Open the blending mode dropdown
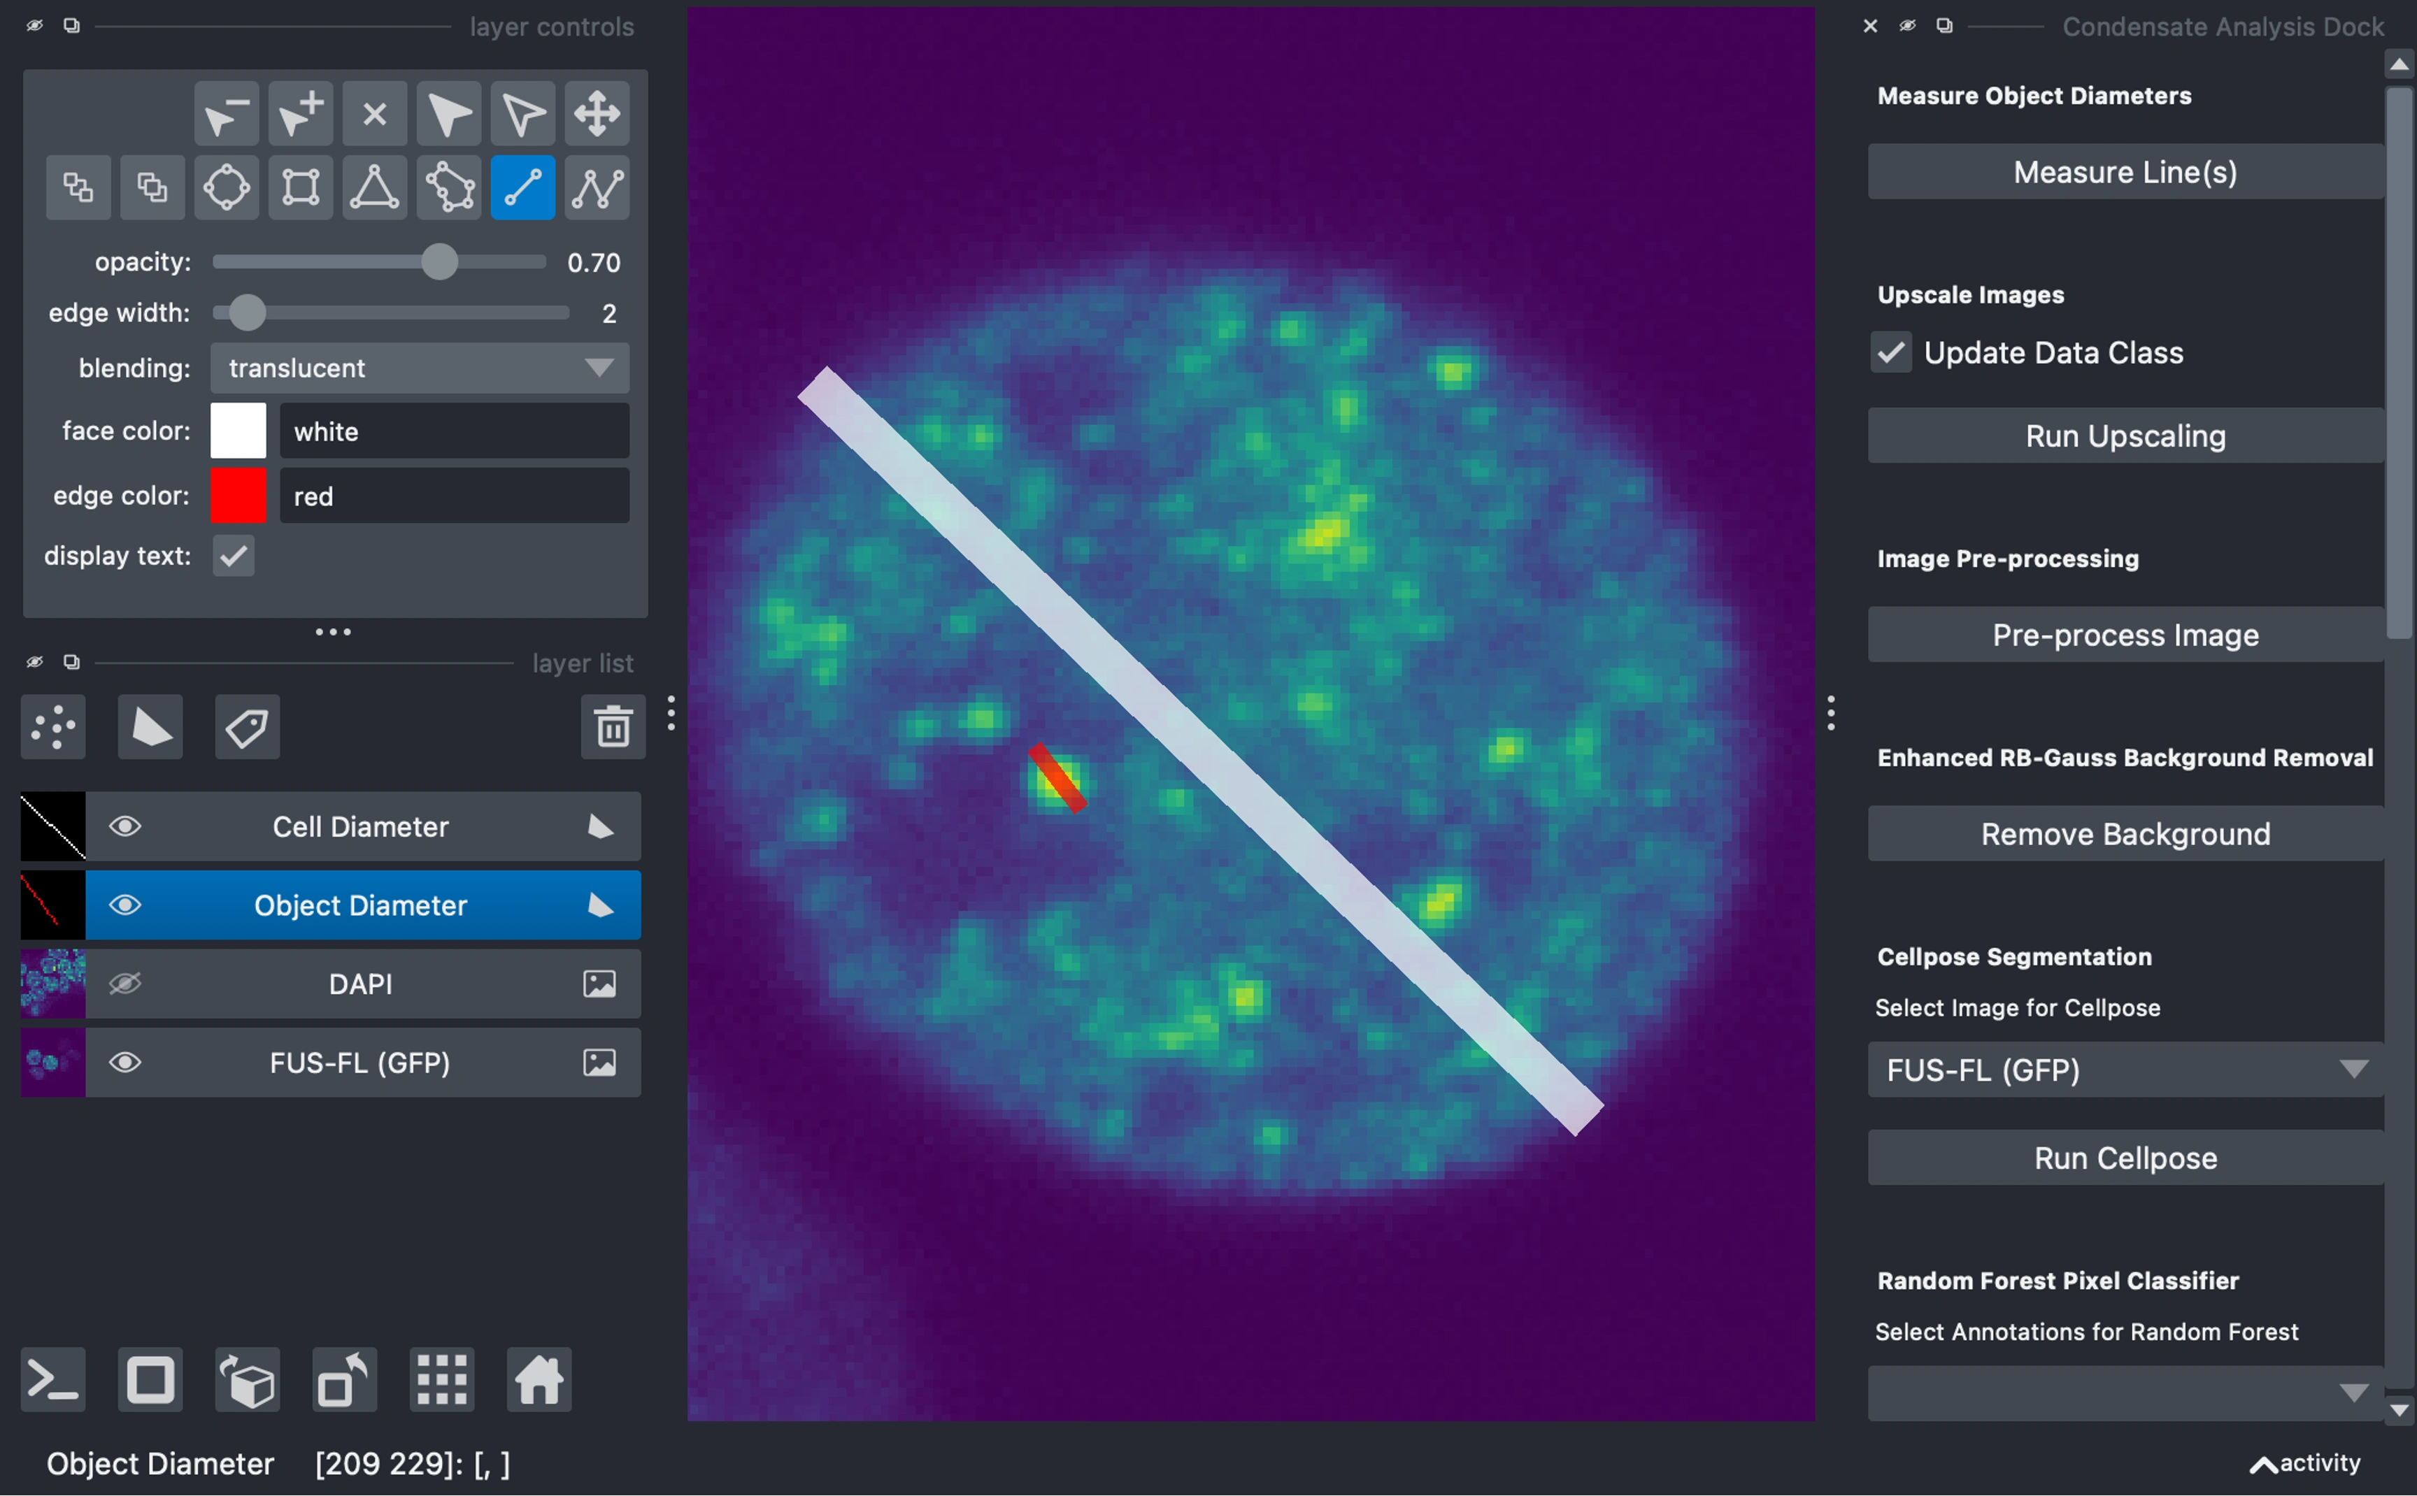This screenshot has height=1496, width=2417. point(420,368)
